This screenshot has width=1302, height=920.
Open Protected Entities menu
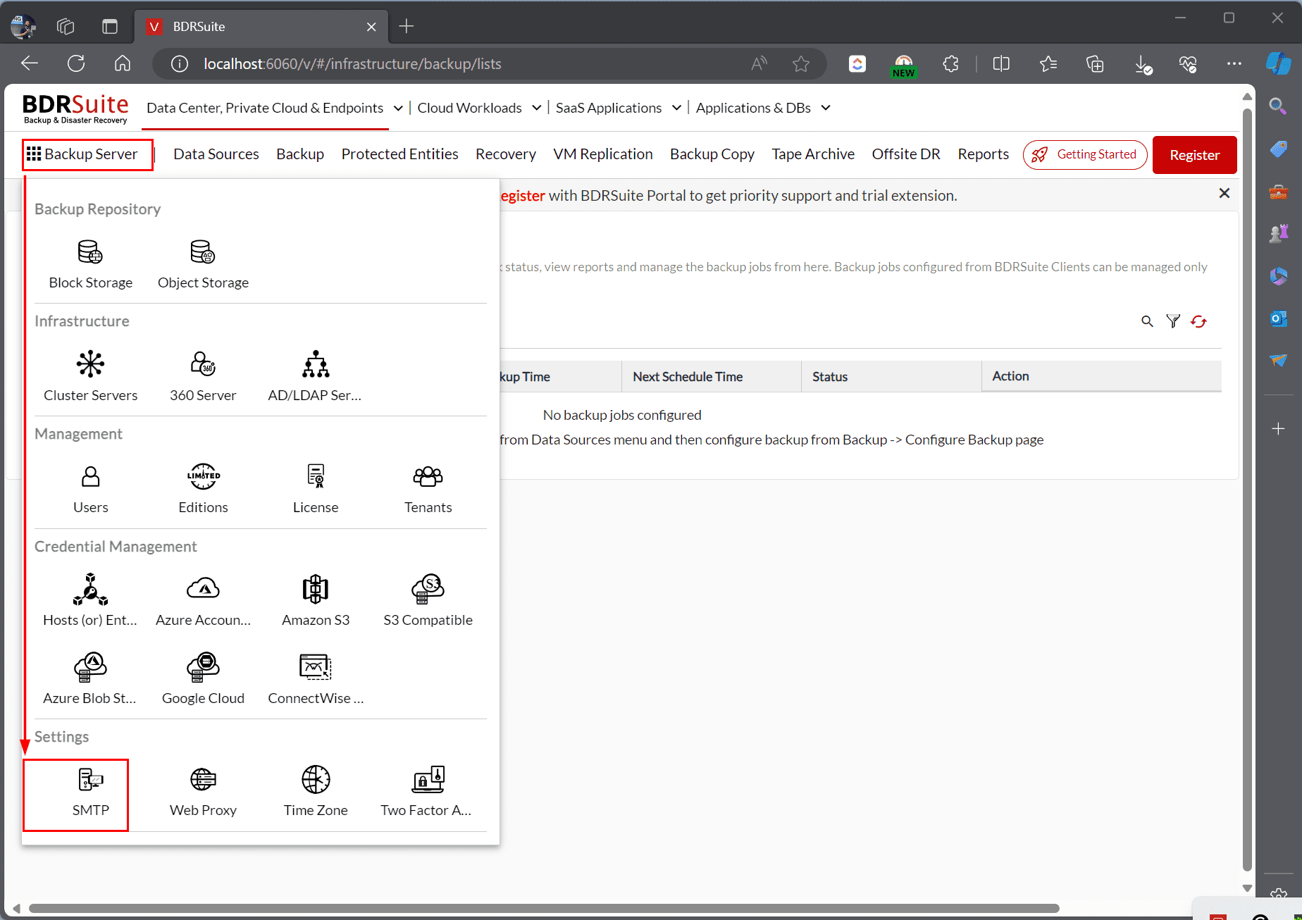click(x=399, y=154)
